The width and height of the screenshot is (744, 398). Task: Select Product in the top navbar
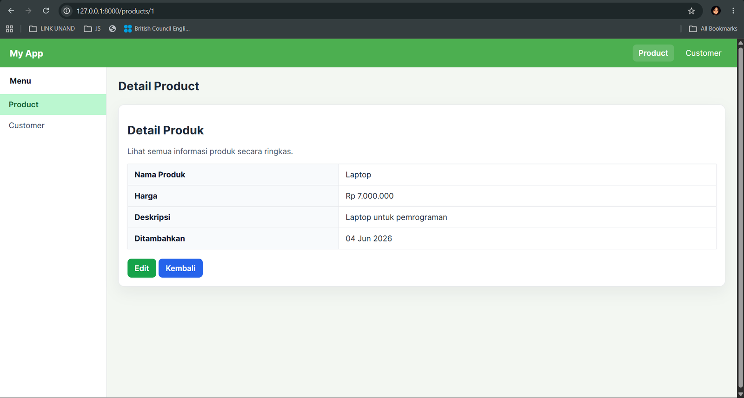[x=653, y=53]
